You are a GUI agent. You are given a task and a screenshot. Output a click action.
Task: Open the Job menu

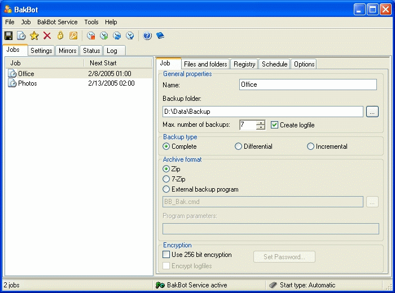pos(26,22)
